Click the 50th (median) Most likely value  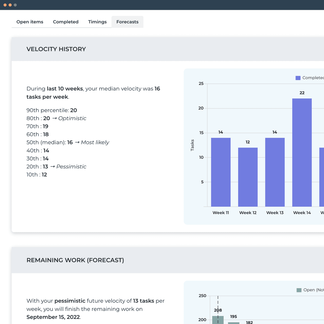67,142
